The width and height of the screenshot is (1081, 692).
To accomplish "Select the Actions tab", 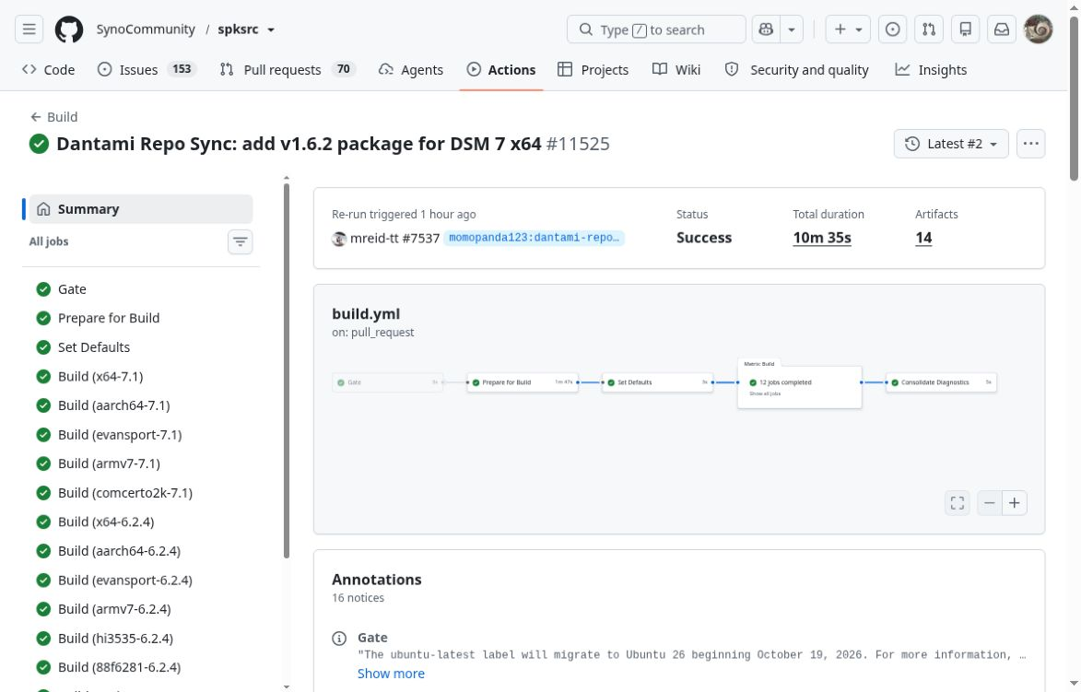I will pyautogui.click(x=501, y=70).
